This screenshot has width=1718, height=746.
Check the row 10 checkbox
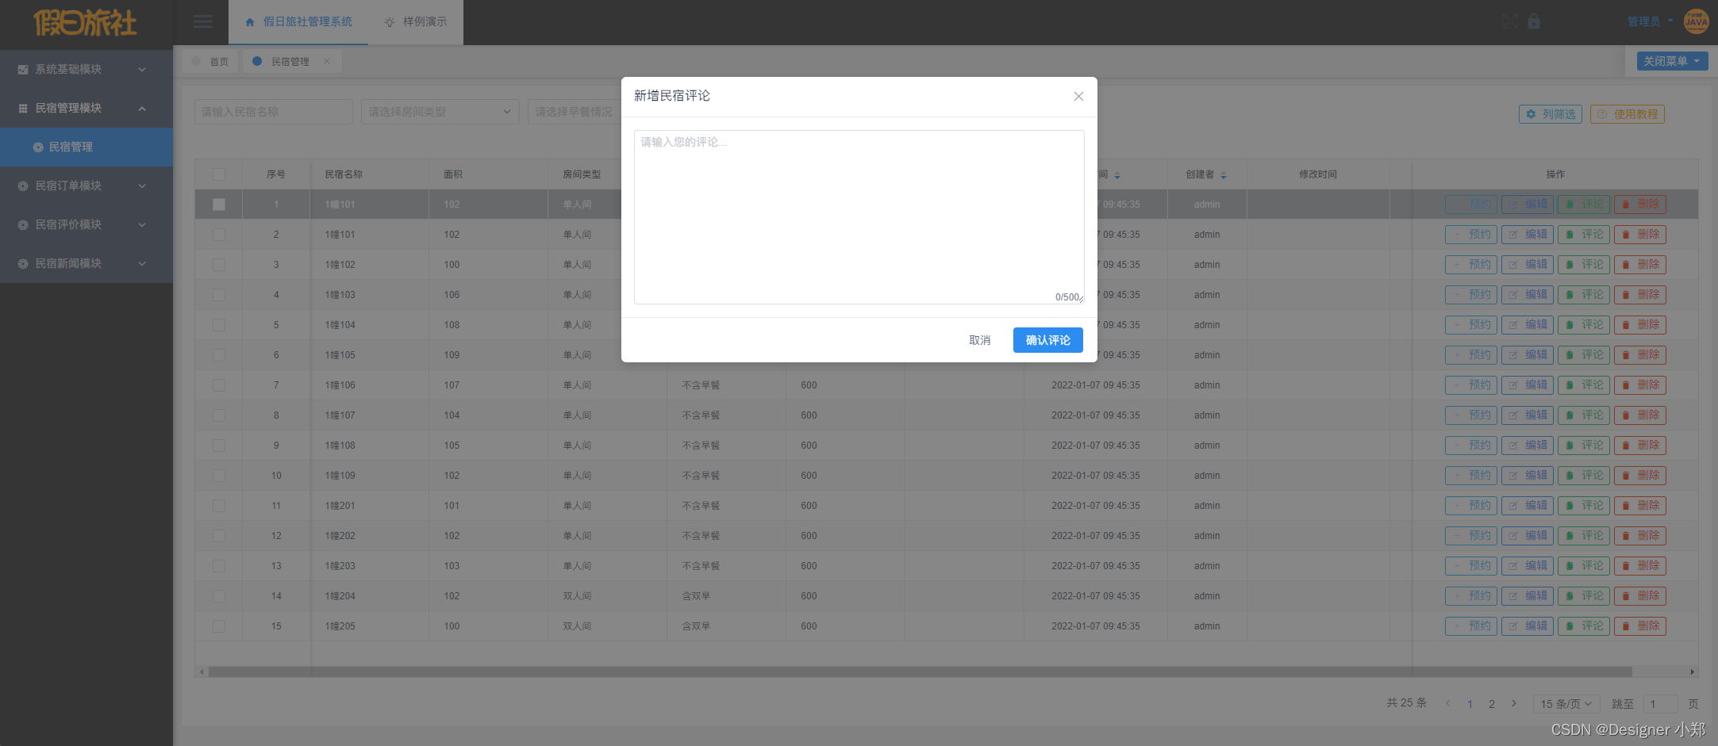tap(219, 476)
